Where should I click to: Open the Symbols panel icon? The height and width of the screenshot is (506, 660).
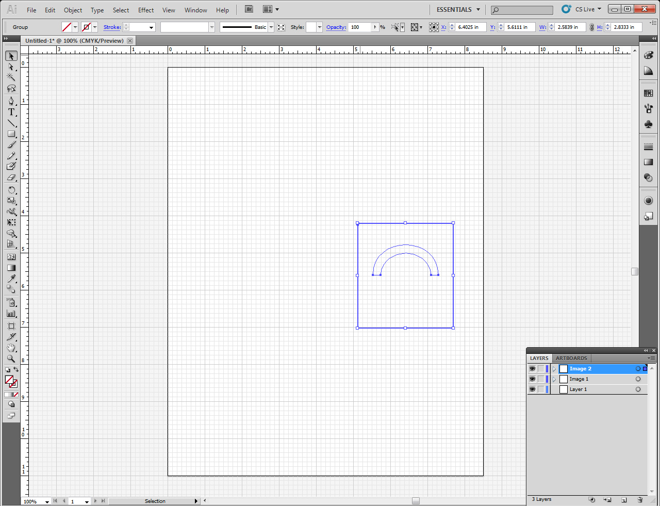[x=649, y=124]
